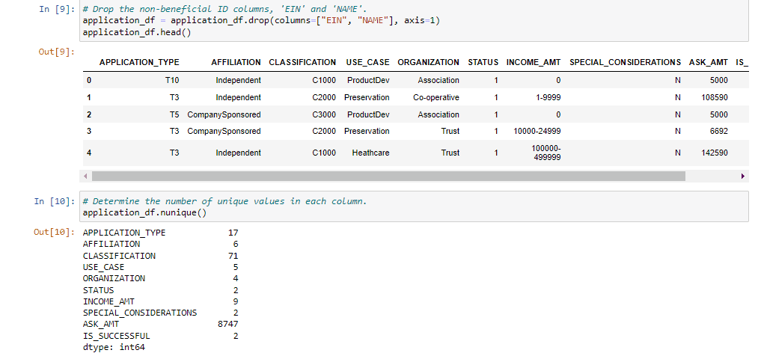Click the application_df.head() code line

(x=138, y=32)
